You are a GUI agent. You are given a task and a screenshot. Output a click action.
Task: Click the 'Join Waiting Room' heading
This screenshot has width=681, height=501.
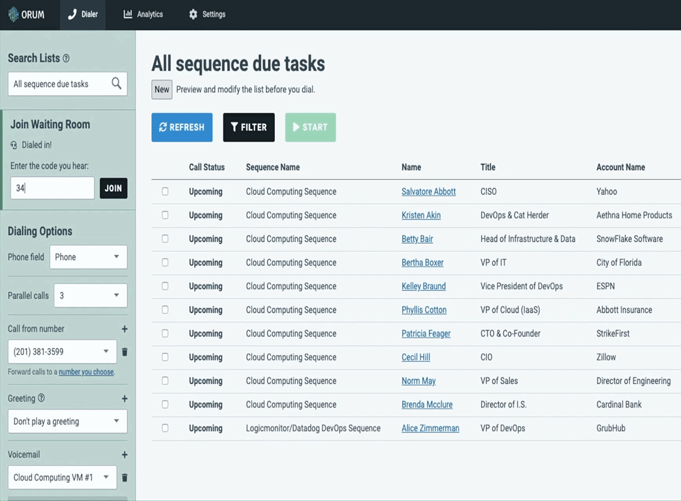50,124
